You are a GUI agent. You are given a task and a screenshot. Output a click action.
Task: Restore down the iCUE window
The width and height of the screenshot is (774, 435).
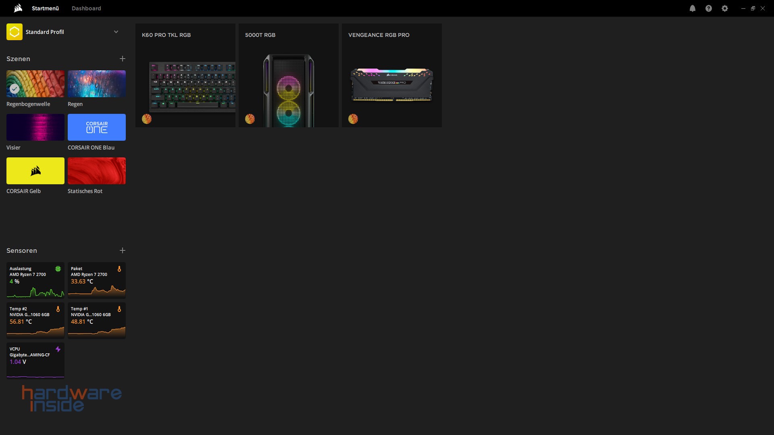[x=753, y=8]
